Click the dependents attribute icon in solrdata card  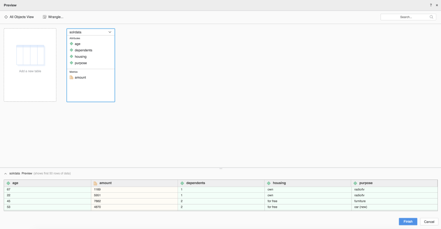point(71,50)
